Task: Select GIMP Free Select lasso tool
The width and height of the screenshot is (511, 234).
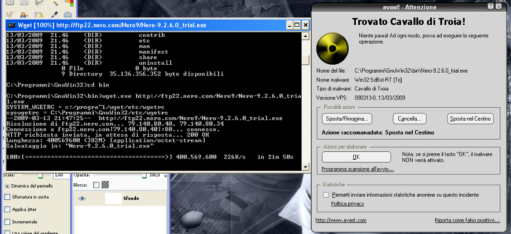Action: [x=39, y=3]
